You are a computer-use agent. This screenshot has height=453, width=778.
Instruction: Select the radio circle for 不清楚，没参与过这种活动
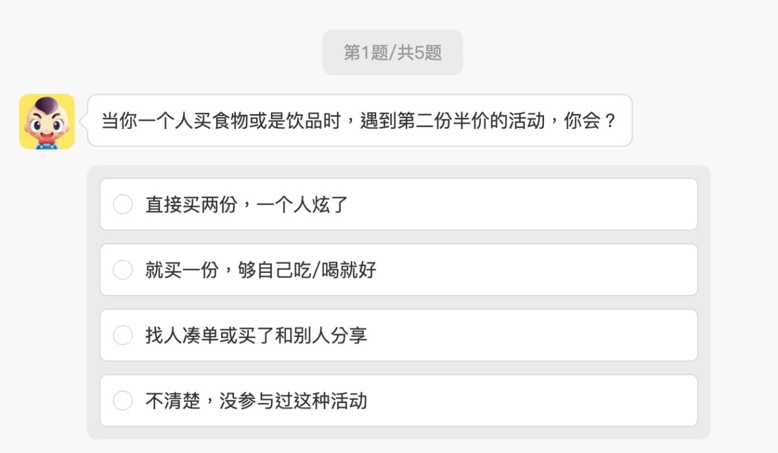[123, 401]
